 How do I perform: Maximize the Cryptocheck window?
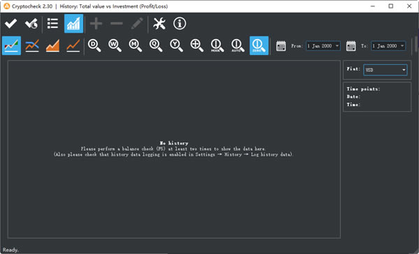pos(390,6)
